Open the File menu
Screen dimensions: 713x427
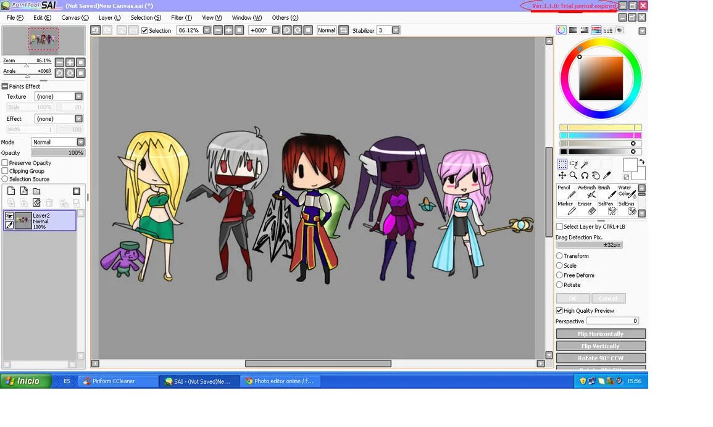pos(15,18)
